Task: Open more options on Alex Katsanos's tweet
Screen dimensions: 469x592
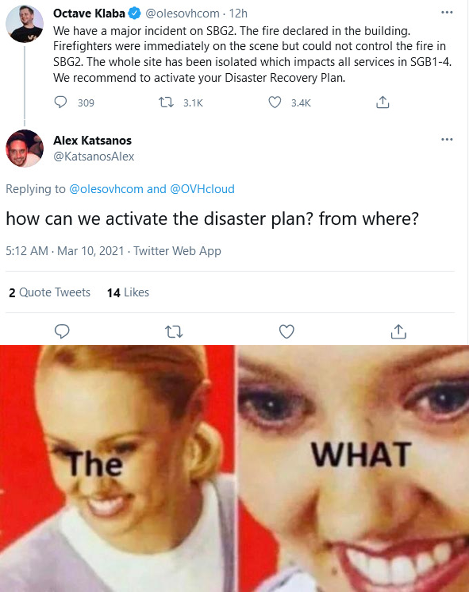Action: coord(447,140)
